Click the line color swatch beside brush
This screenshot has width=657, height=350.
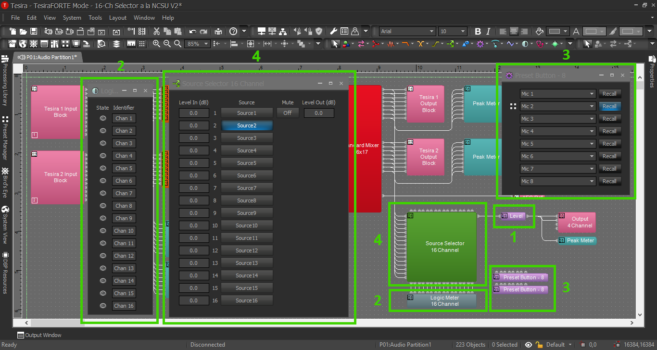point(631,31)
